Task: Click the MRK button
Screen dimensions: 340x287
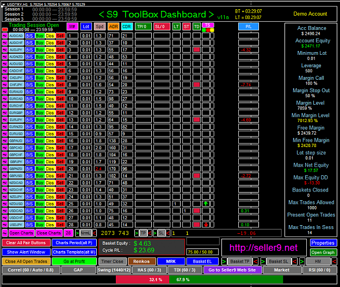Action: 171,262
